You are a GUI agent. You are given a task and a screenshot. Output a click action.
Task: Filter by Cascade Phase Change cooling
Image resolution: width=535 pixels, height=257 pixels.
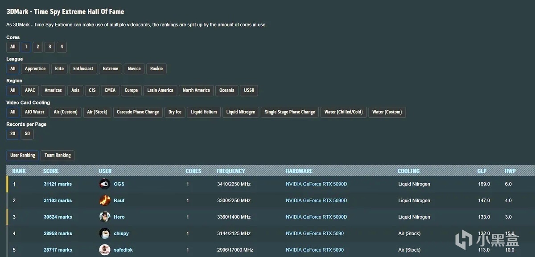(x=138, y=112)
